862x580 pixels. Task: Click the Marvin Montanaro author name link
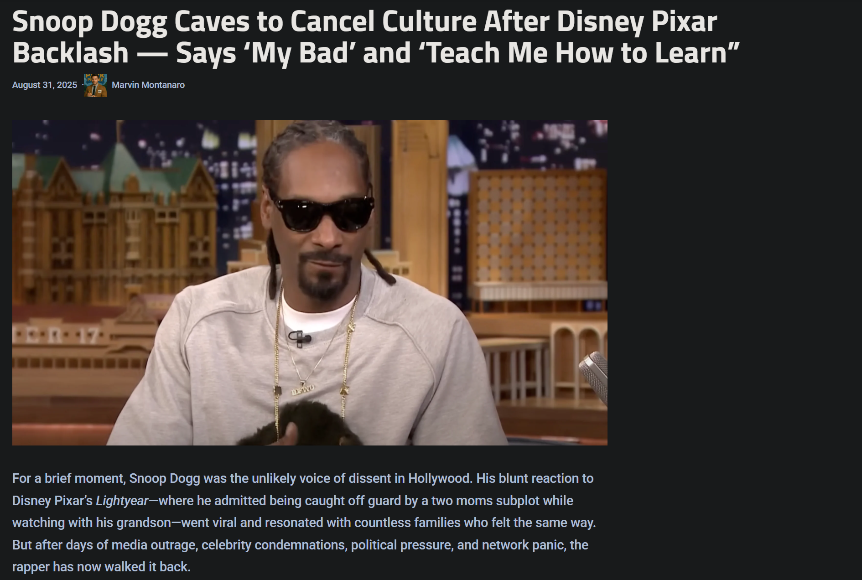pos(148,85)
